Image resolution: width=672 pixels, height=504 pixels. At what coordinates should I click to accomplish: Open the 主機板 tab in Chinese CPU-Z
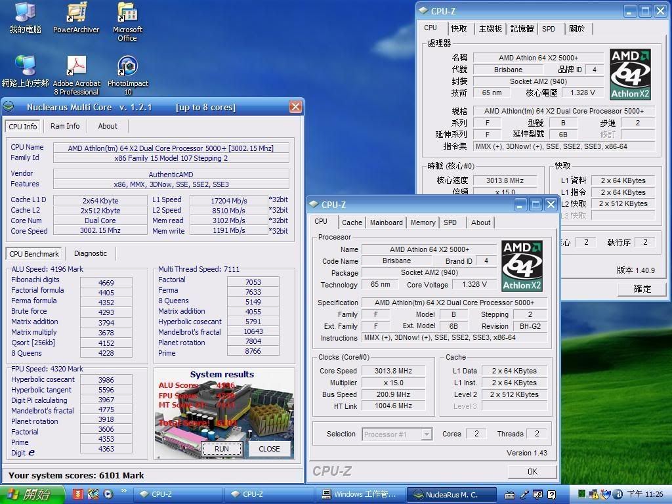point(490,29)
